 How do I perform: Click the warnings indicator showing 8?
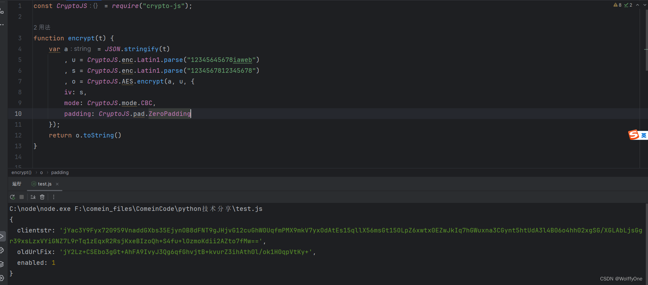(617, 5)
